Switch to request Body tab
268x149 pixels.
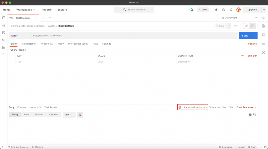61,44
